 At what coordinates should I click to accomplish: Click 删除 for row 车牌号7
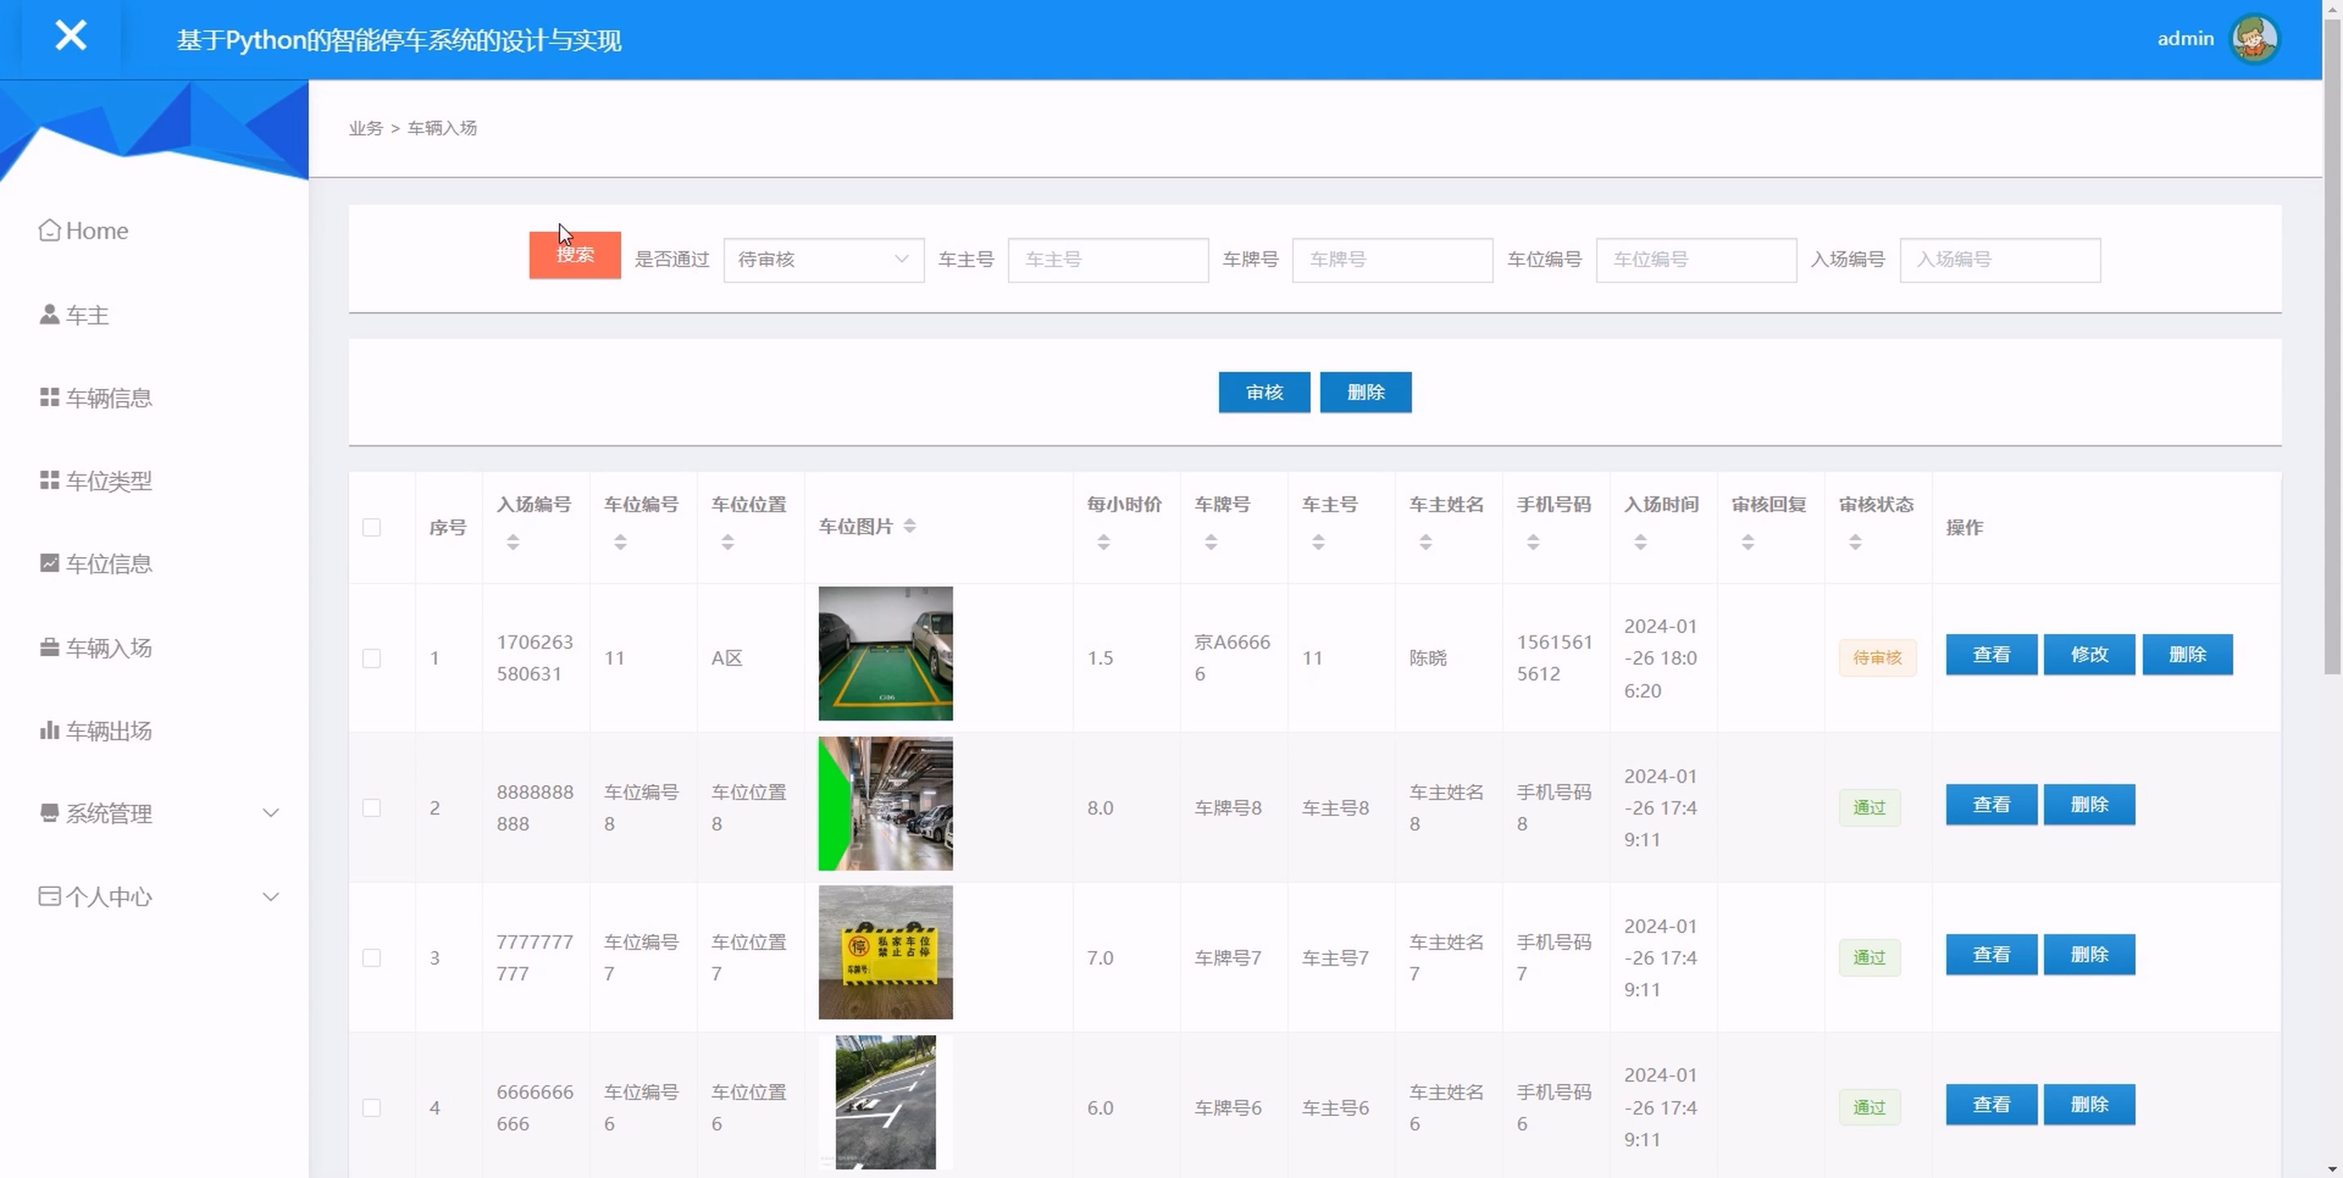(x=2089, y=954)
